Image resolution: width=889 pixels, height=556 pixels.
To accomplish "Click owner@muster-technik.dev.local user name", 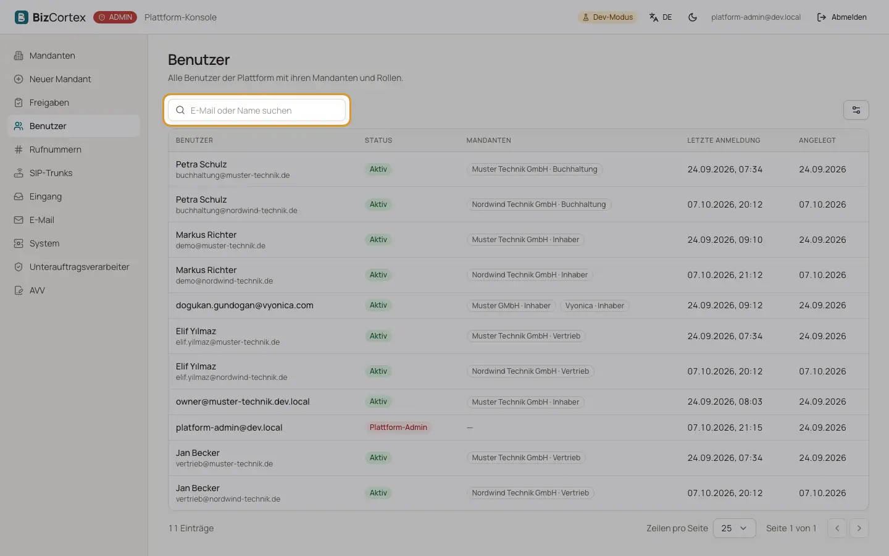I will (243, 402).
